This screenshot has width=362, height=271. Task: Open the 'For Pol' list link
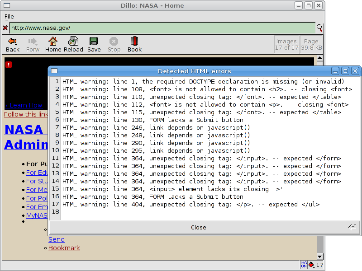pyautogui.click(x=37, y=198)
